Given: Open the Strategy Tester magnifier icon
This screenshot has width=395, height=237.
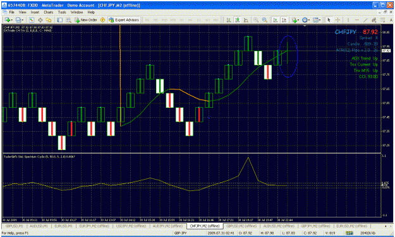Looking at the screenshot, I should click(x=68, y=20).
